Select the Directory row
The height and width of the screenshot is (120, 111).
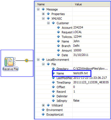73,69
